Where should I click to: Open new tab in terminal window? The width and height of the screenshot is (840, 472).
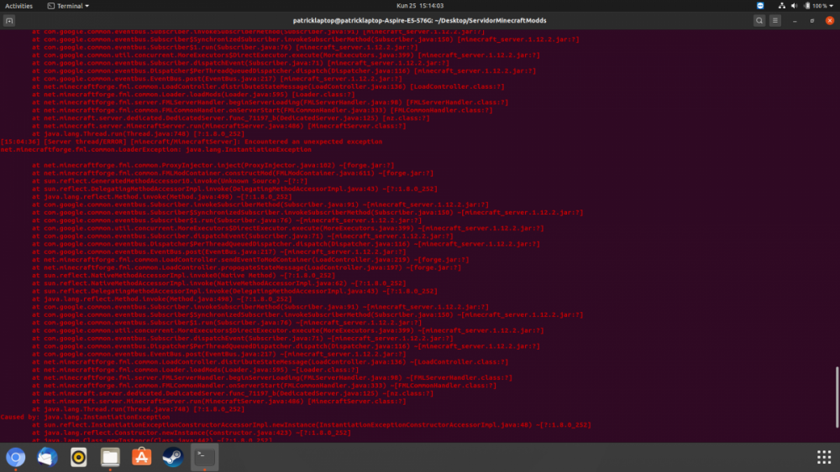[11, 20]
